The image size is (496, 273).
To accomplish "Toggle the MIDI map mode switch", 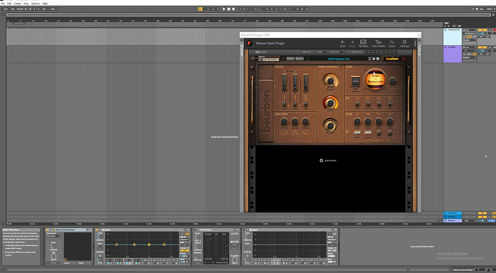I will click(490, 9).
